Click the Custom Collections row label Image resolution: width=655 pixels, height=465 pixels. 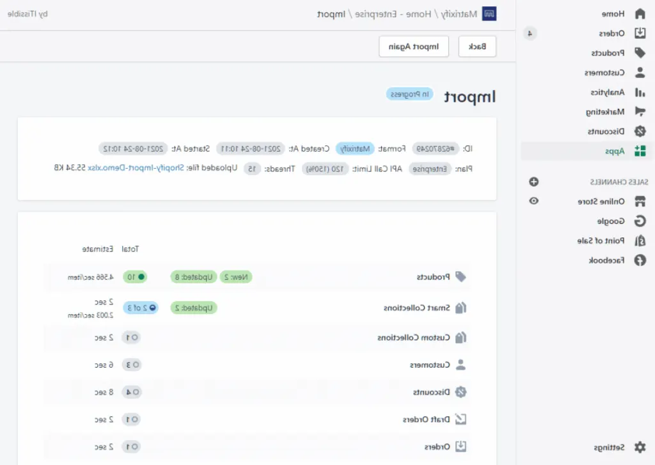[x=414, y=338]
